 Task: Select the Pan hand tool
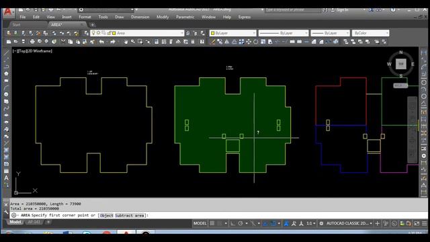[126, 42]
